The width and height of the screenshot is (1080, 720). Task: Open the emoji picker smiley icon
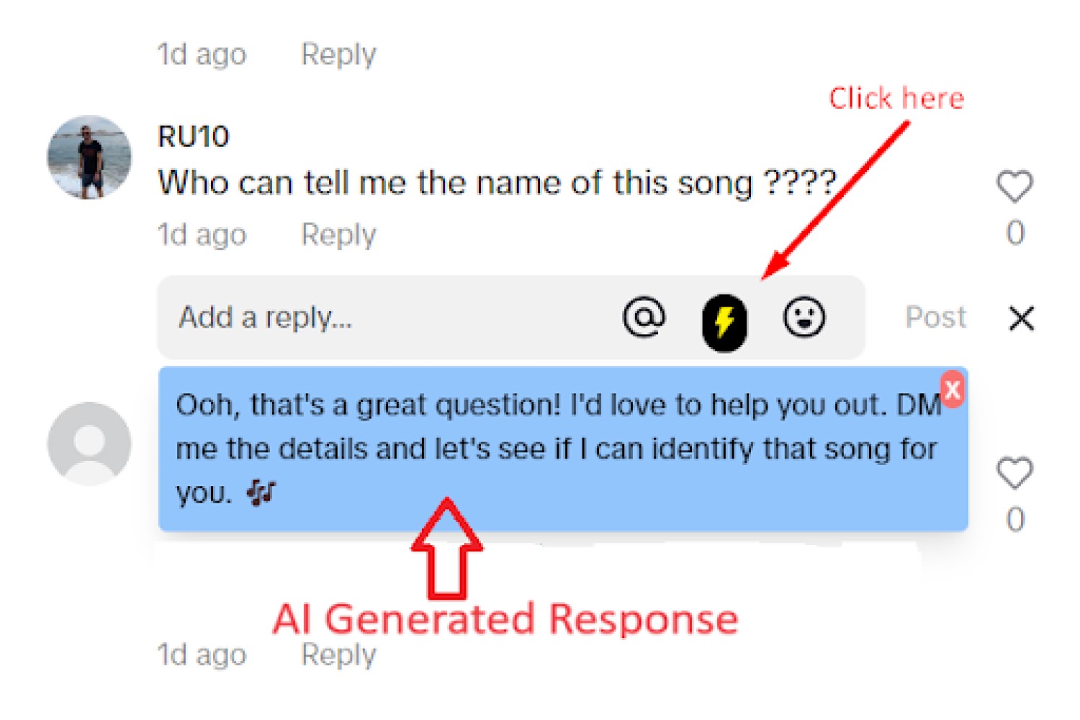(804, 317)
